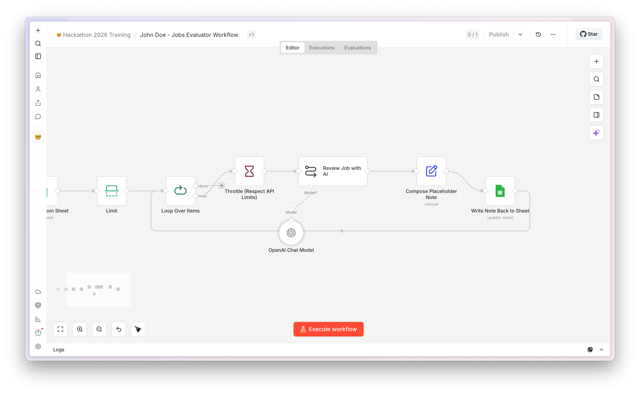Switch to the Executions tab

click(322, 48)
